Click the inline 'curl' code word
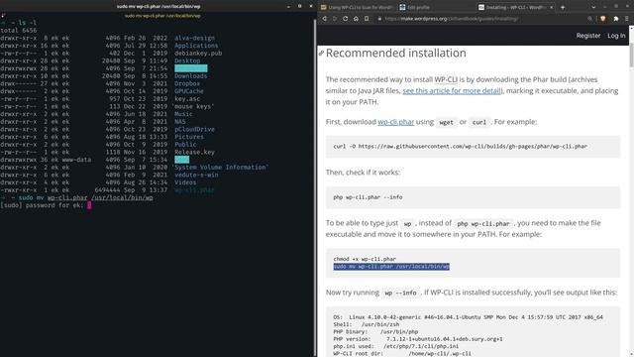The width and height of the screenshot is (634, 357). pyautogui.click(x=479, y=122)
